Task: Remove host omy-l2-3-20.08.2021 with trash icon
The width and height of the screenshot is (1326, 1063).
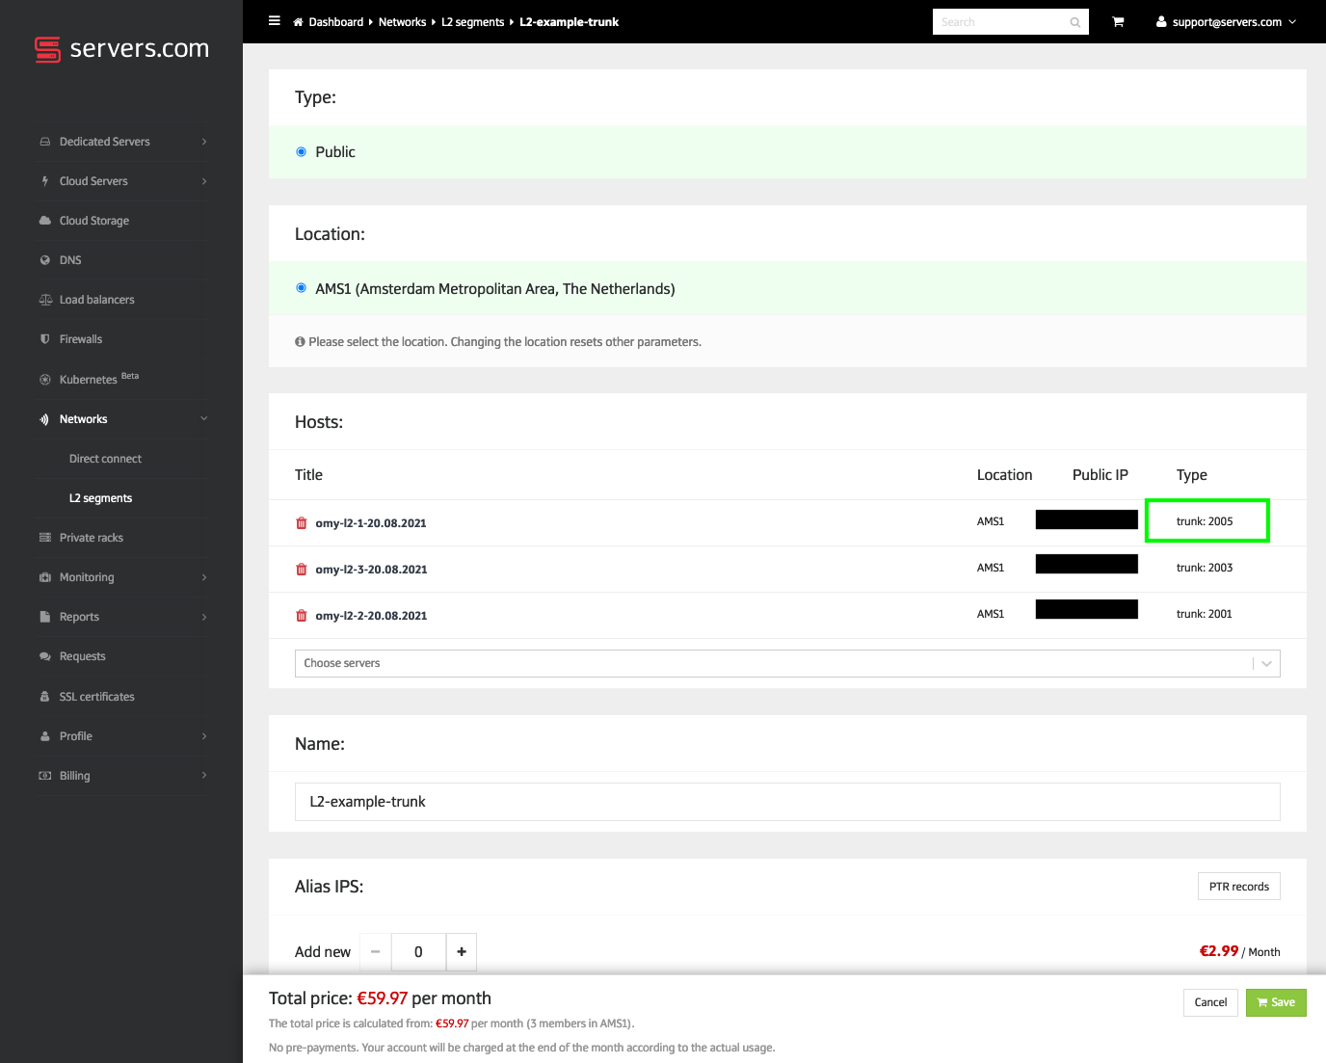Action: 302,570
